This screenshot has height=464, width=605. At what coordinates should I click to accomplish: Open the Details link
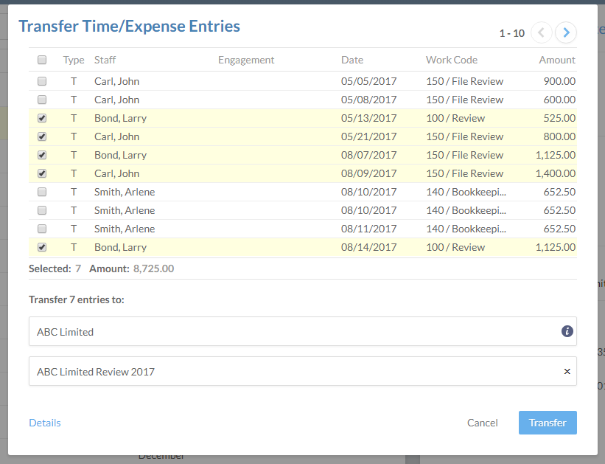pos(45,423)
